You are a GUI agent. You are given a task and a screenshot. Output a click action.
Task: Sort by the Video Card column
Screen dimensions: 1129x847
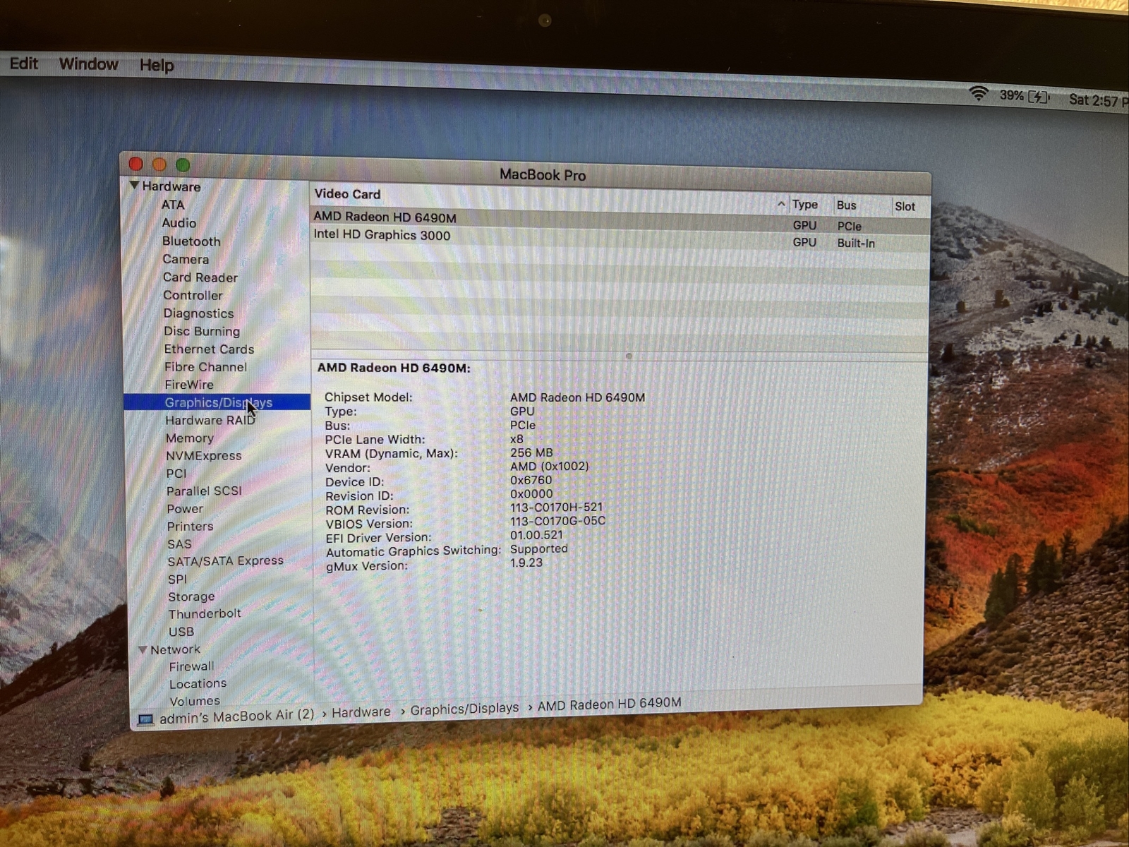[x=347, y=194]
